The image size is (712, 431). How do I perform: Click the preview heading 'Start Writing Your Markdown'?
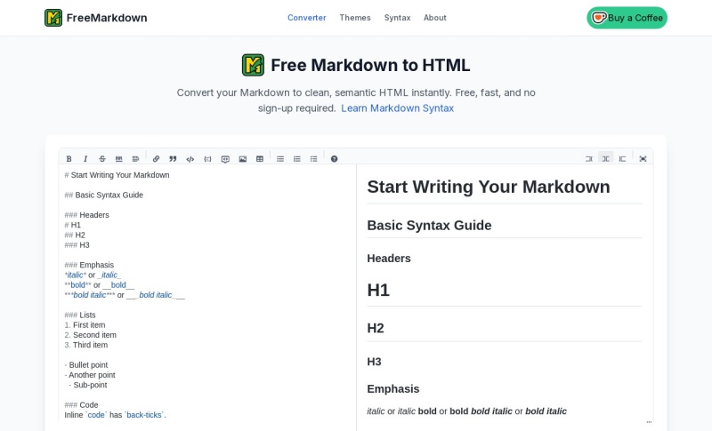tap(489, 187)
